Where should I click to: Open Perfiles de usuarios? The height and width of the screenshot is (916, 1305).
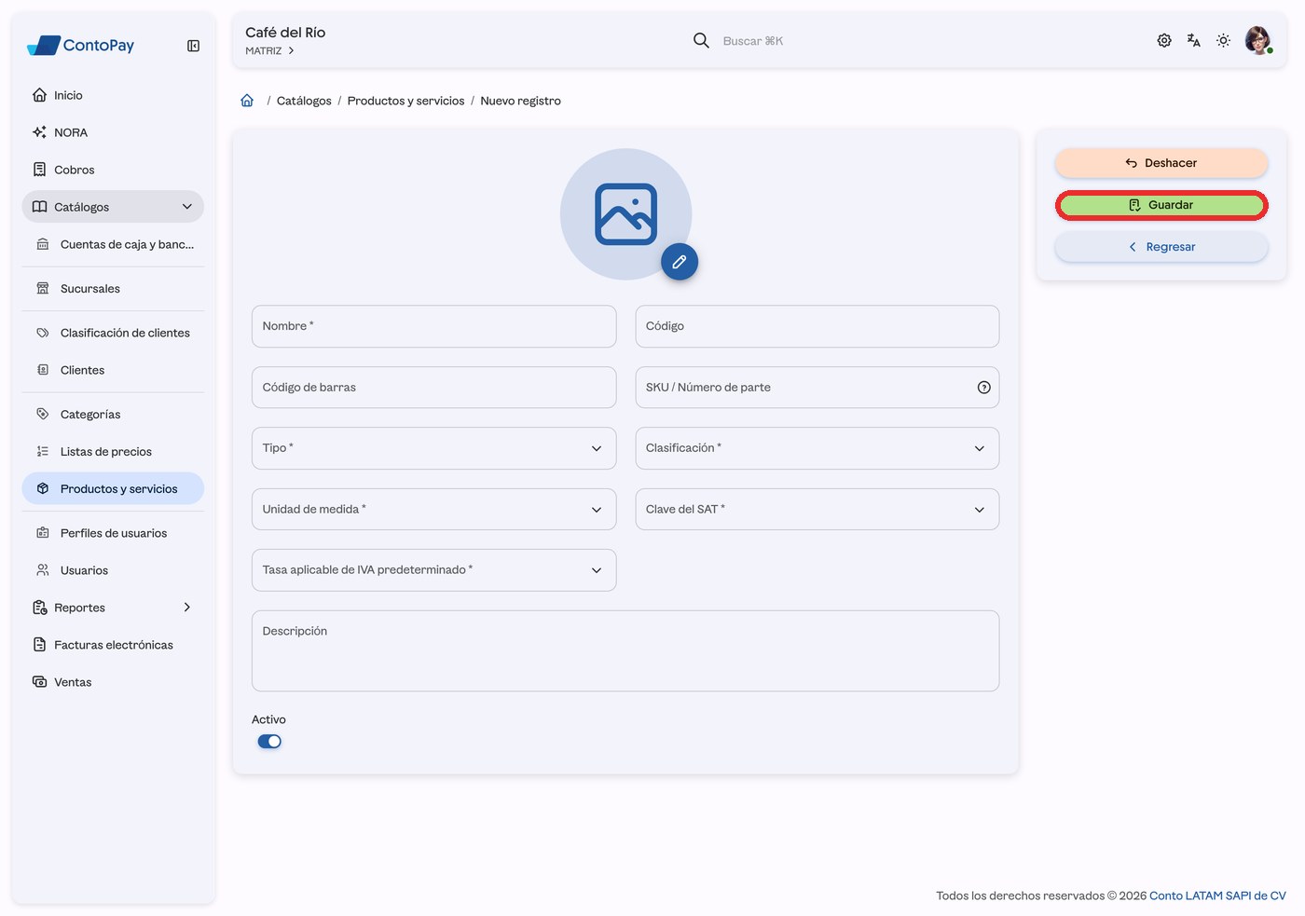pyautogui.click(x=113, y=533)
